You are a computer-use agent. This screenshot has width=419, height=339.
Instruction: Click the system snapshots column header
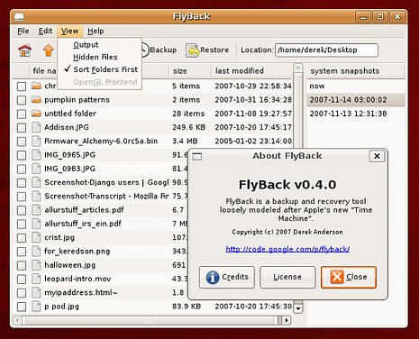pyautogui.click(x=356, y=71)
